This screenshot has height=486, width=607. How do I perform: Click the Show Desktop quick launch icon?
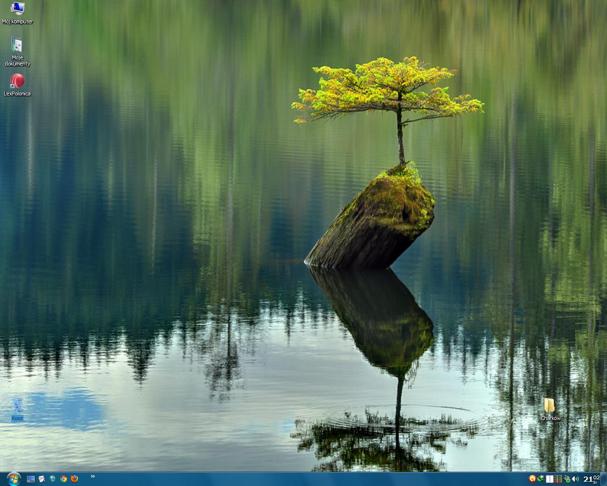point(31,479)
